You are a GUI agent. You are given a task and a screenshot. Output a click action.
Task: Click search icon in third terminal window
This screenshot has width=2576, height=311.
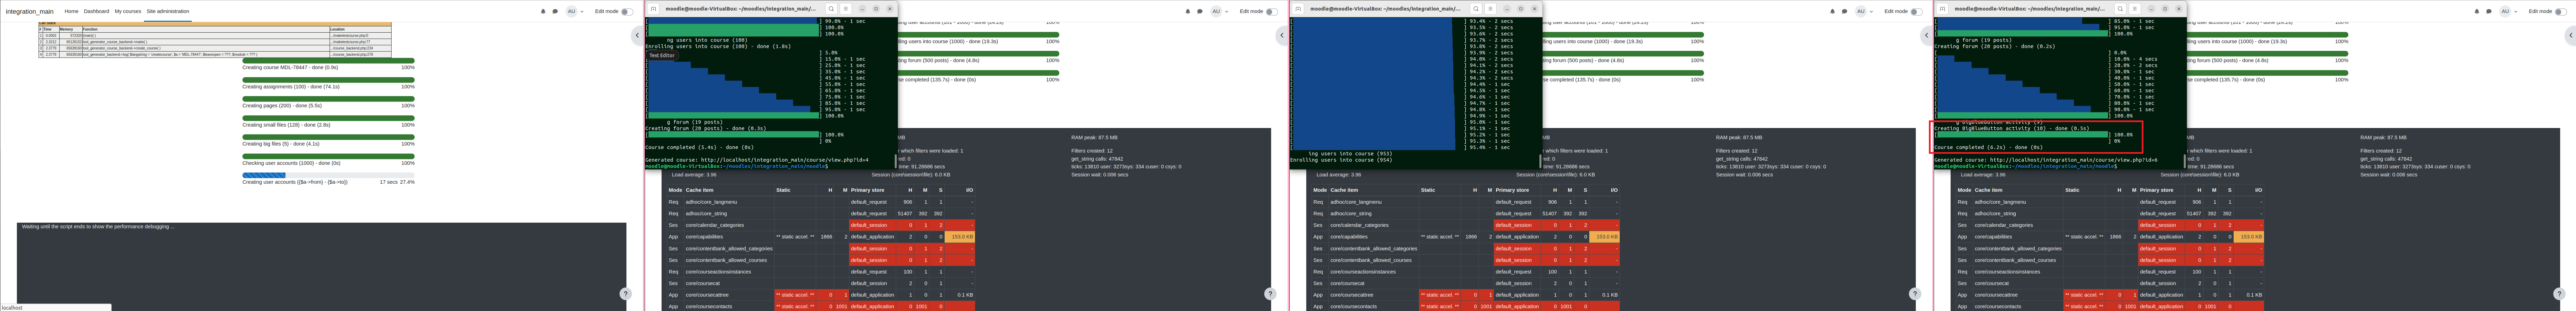[1476, 9]
